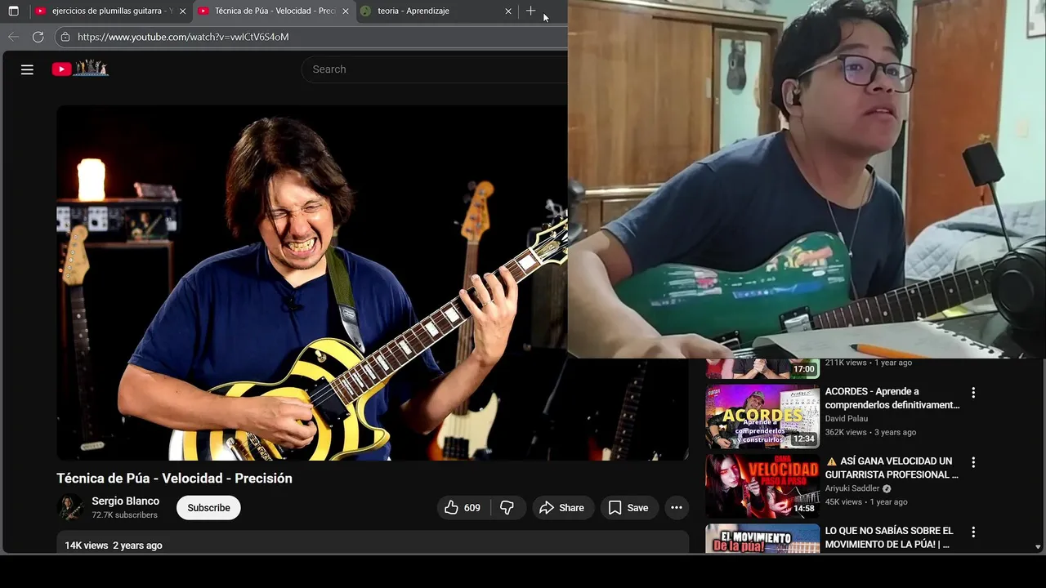The width and height of the screenshot is (1046, 588).
Task: Open Sergio Blanco channel name link
Action: (x=125, y=501)
